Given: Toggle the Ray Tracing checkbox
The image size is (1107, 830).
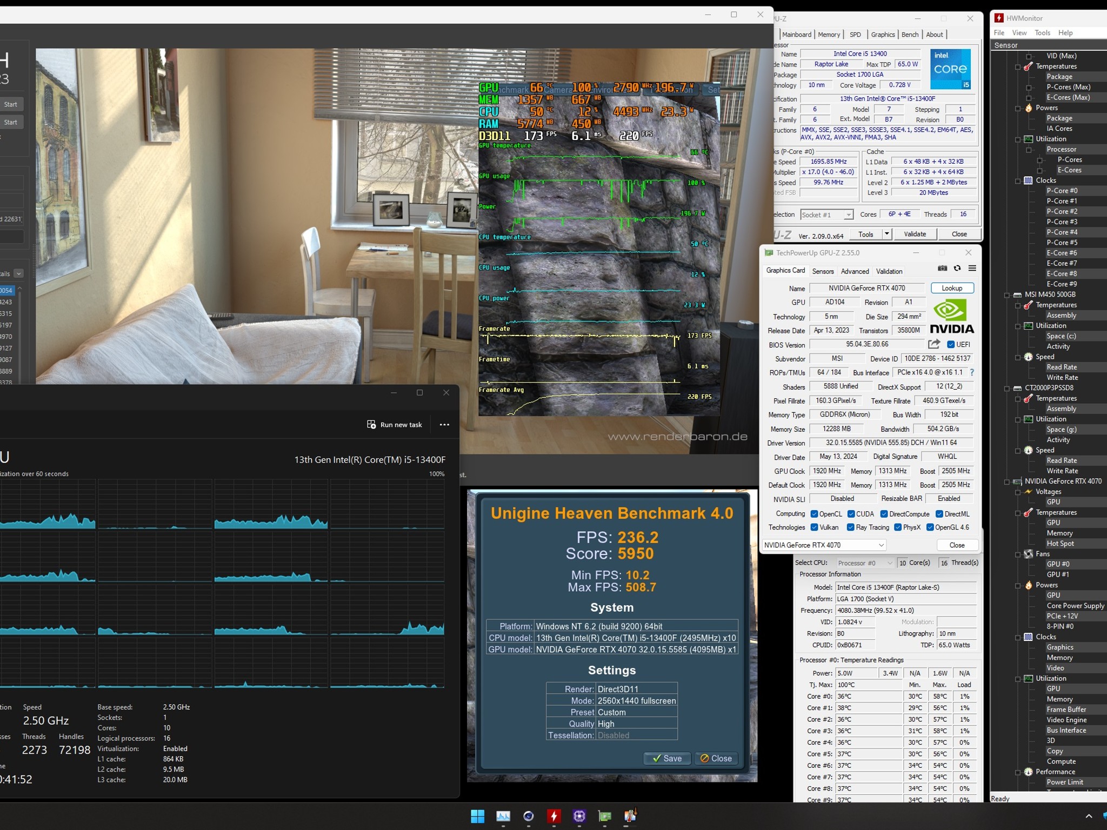Looking at the screenshot, I should pyautogui.click(x=851, y=527).
